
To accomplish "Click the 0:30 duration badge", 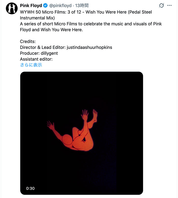I will click(x=30, y=188).
